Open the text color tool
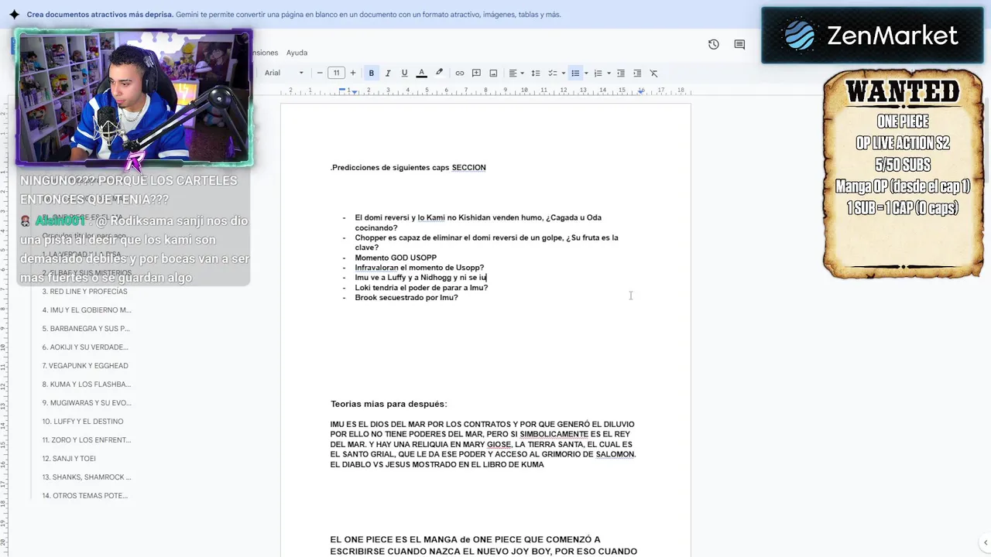Viewport: 991px width, 557px height. (x=421, y=73)
